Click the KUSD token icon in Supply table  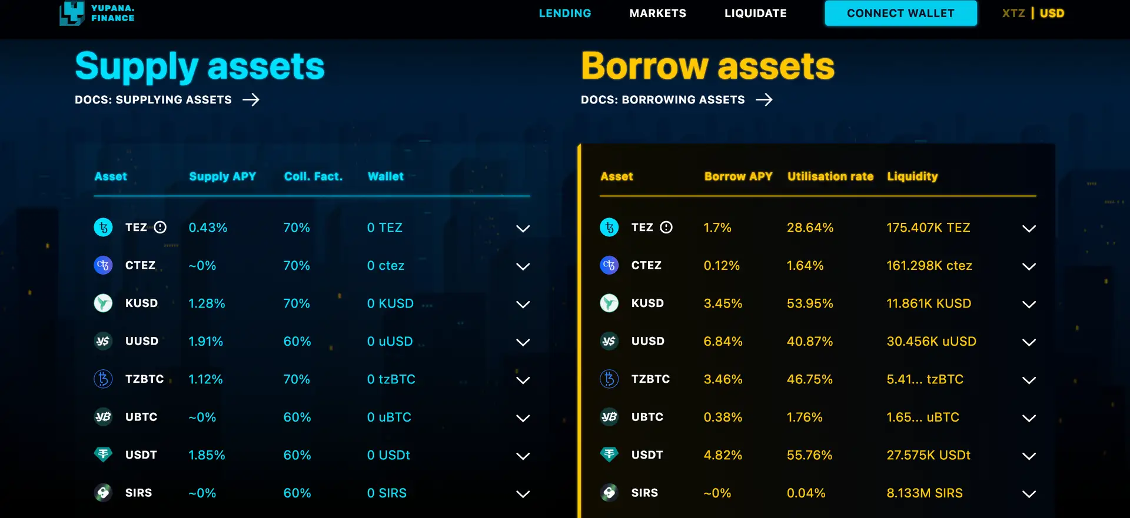pyautogui.click(x=104, y=303)
